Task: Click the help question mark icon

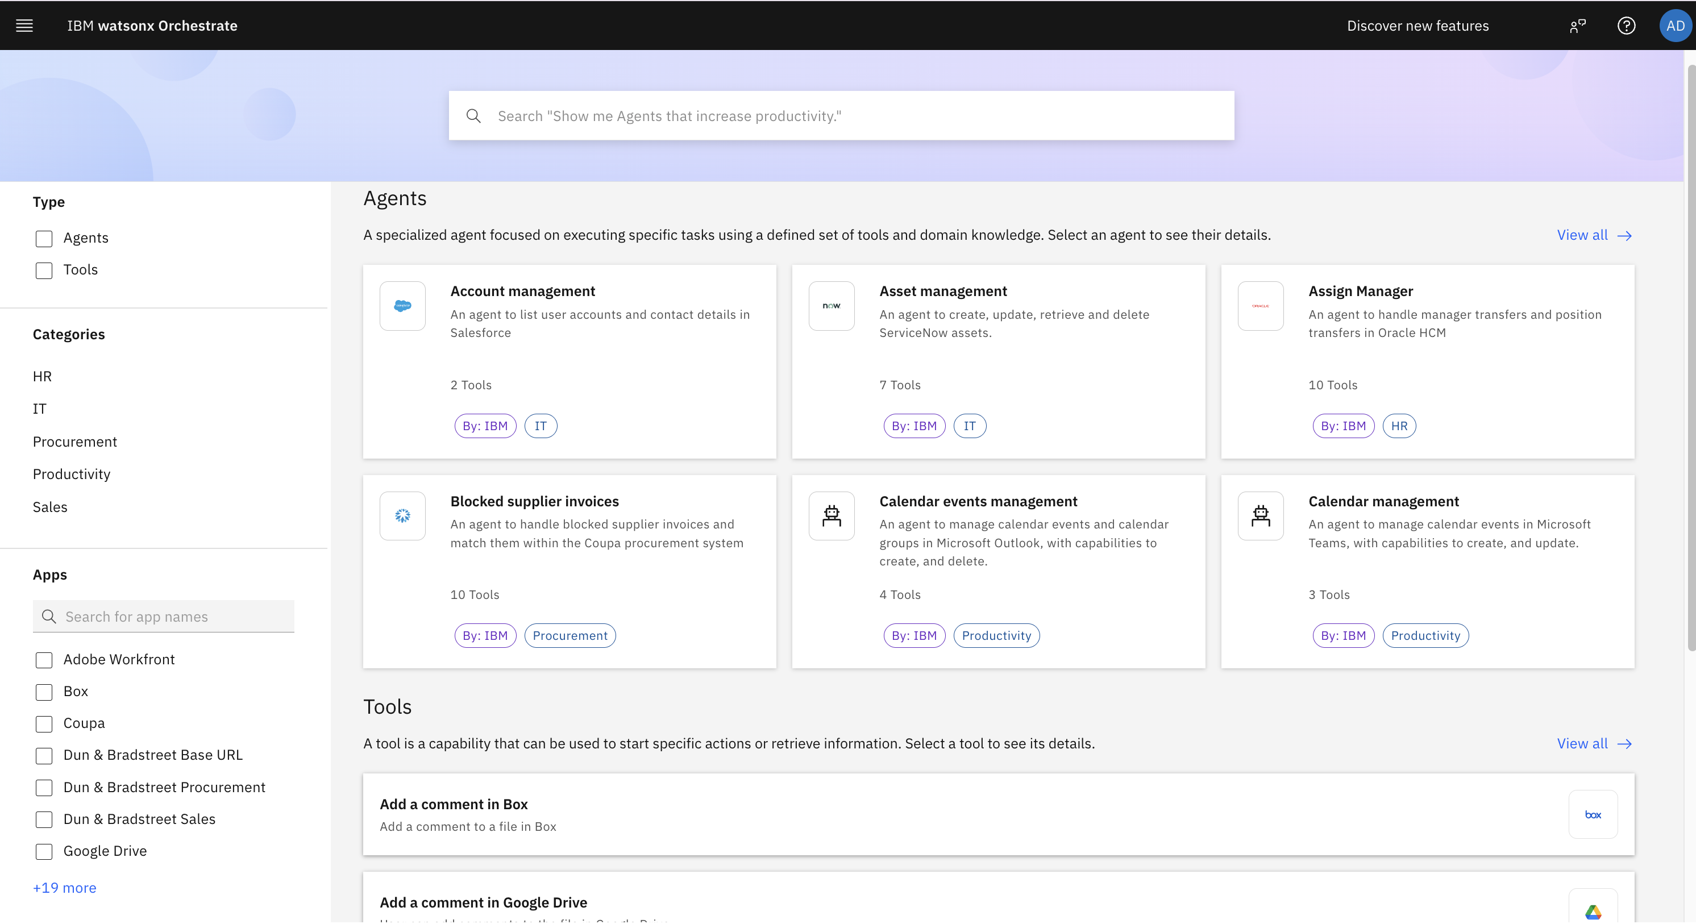Action: coord(1626,26)
